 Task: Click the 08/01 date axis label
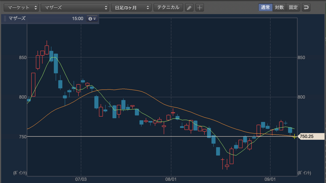click(x=171, y=180)
